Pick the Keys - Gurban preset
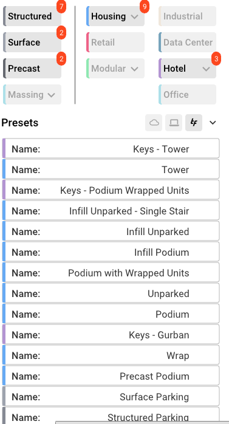The height and width of the screenshot is (424, 229). tap(111, 335)
